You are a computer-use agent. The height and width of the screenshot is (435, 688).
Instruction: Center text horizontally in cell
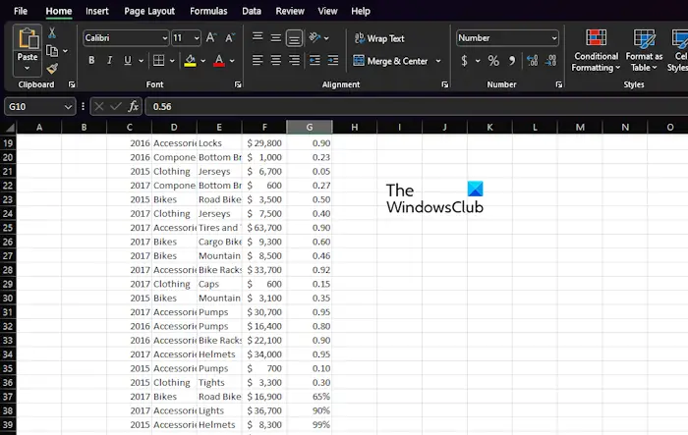tap(275, 60)
